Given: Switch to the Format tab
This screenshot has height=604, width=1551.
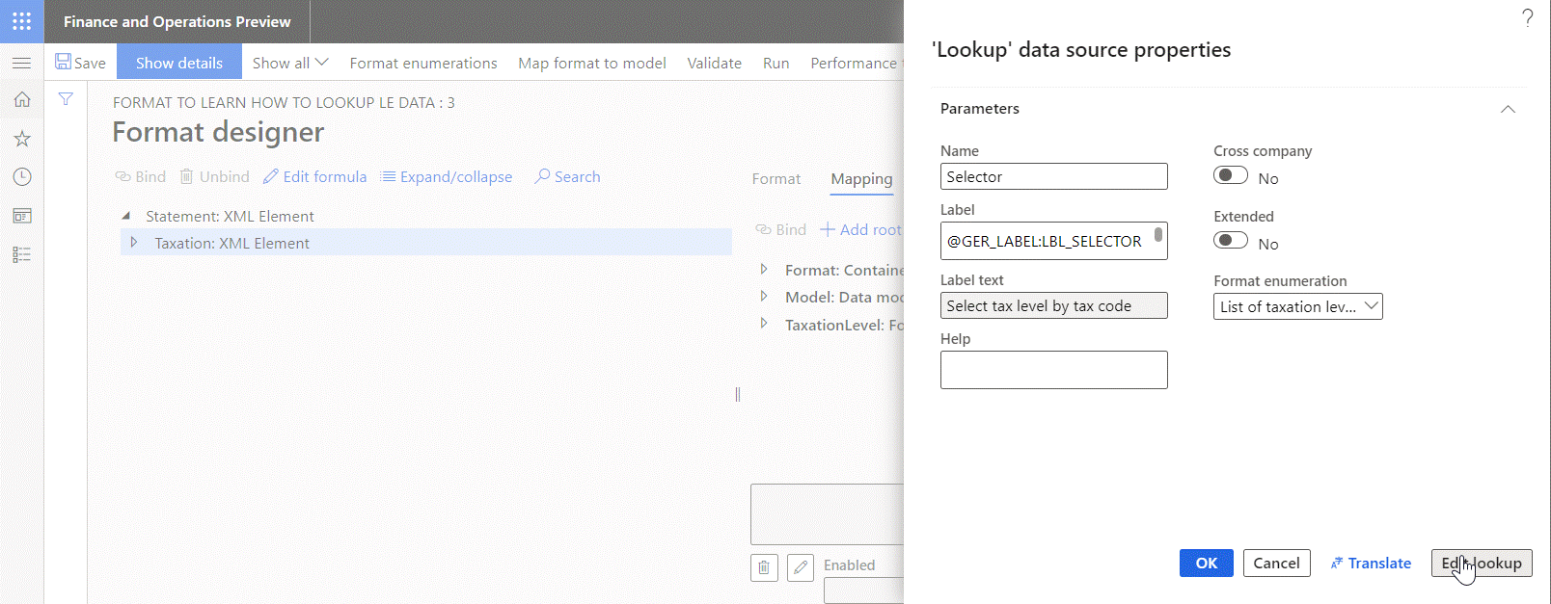Looking at the screenshot, I should (x=776, y=178).
